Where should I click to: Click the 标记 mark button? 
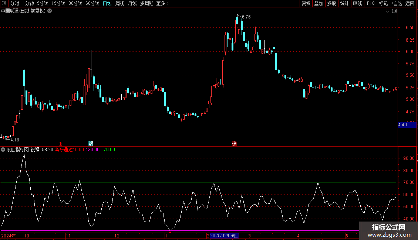(383, 3)
